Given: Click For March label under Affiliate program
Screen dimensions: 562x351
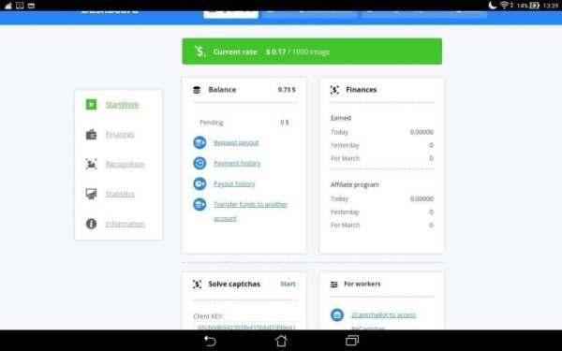Looking at the screenshot, I should click(345, 225).
